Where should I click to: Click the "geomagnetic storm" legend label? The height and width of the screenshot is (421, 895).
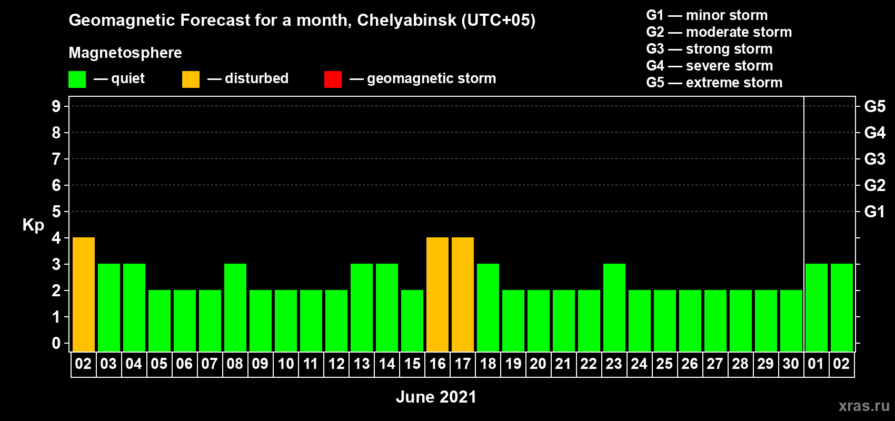432,78
